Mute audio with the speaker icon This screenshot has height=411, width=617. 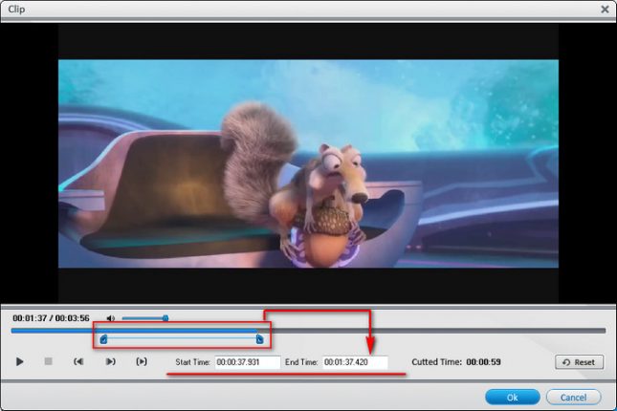point(111,318)
